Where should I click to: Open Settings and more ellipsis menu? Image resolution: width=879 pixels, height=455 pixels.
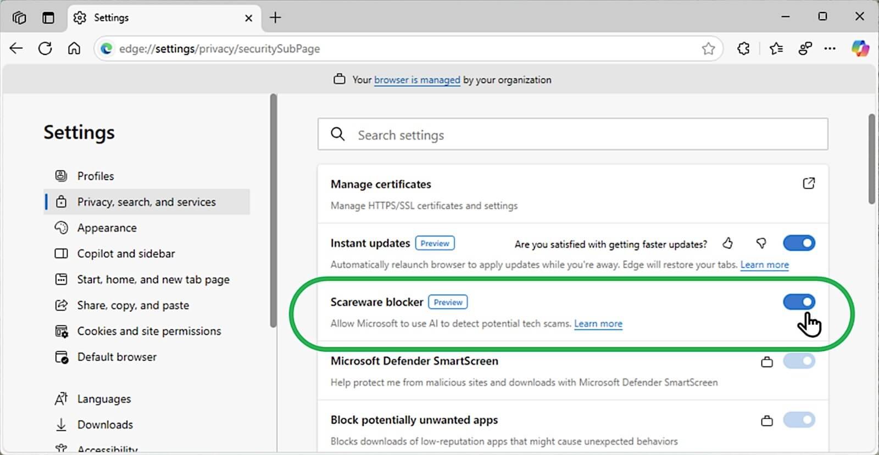pos(830,49)
